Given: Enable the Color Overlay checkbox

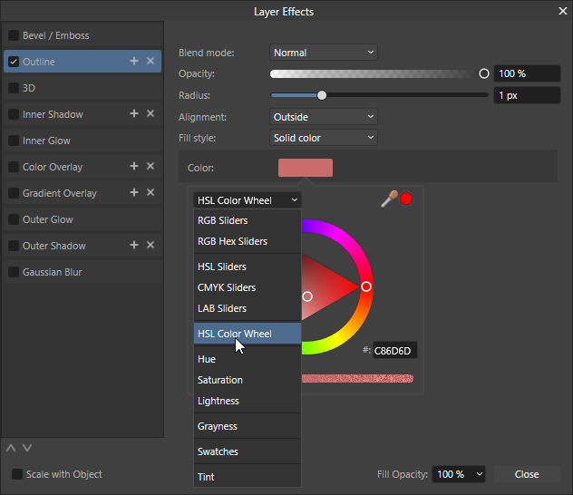Looking at the screenshot, I should pos(14,167).
